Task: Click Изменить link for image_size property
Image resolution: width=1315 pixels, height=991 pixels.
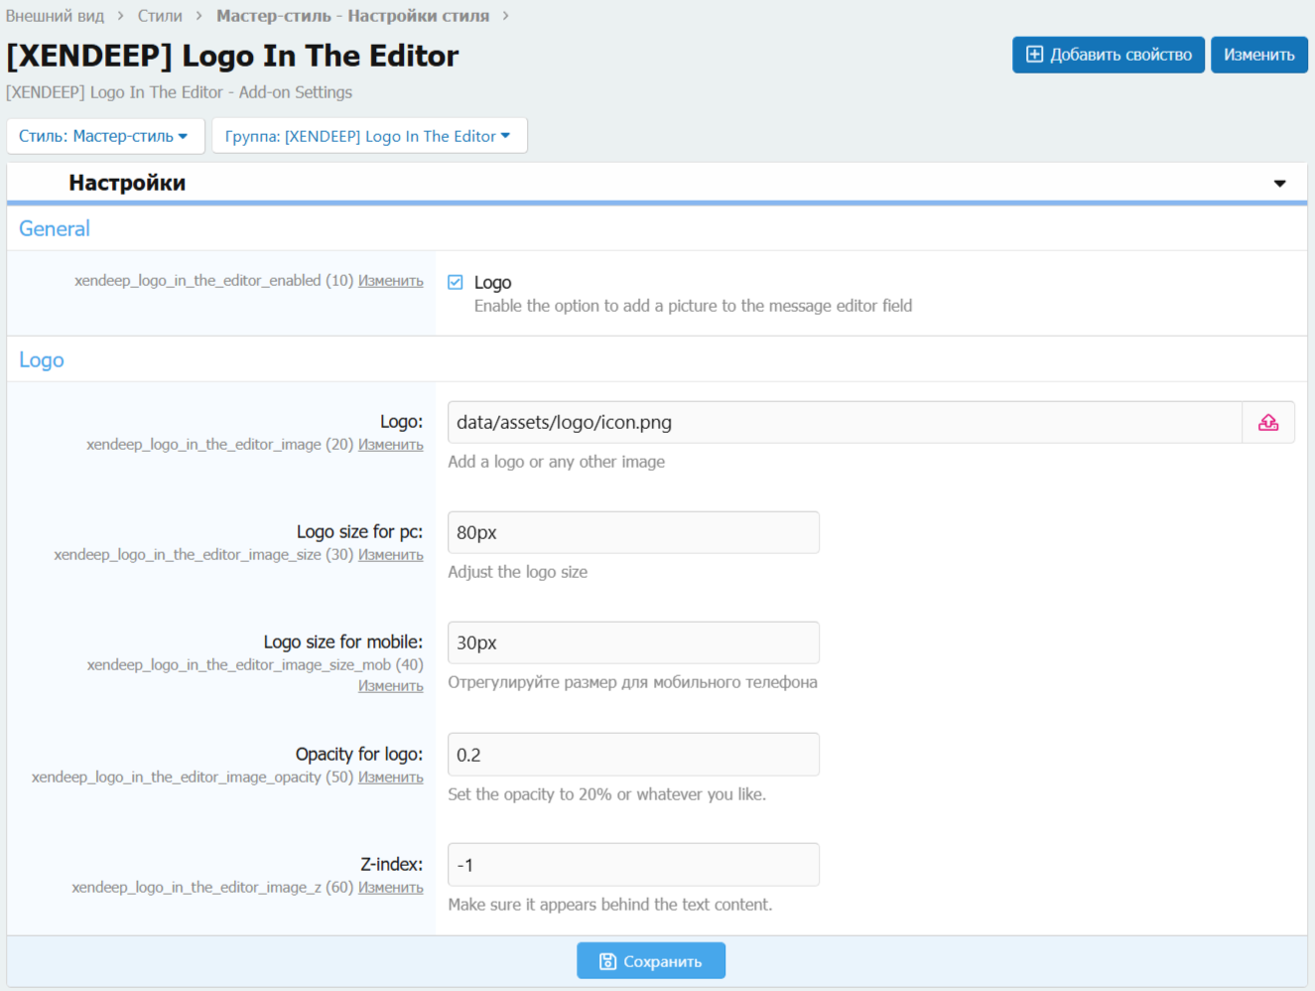Action: click(390, 555)
